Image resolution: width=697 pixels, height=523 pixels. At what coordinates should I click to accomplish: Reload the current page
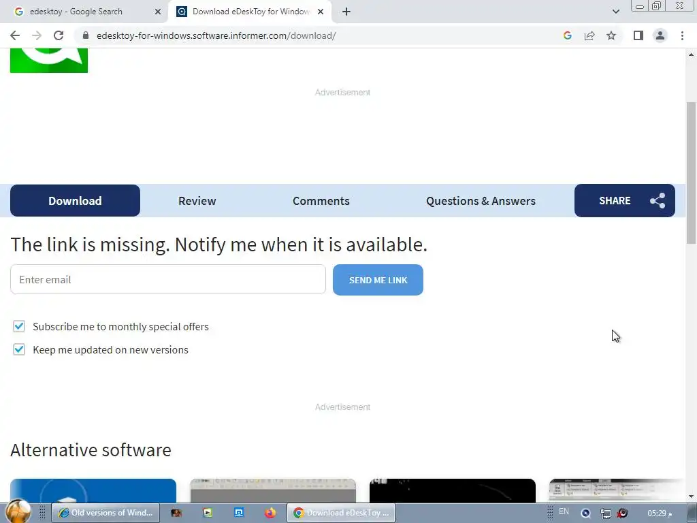(59, 35)
